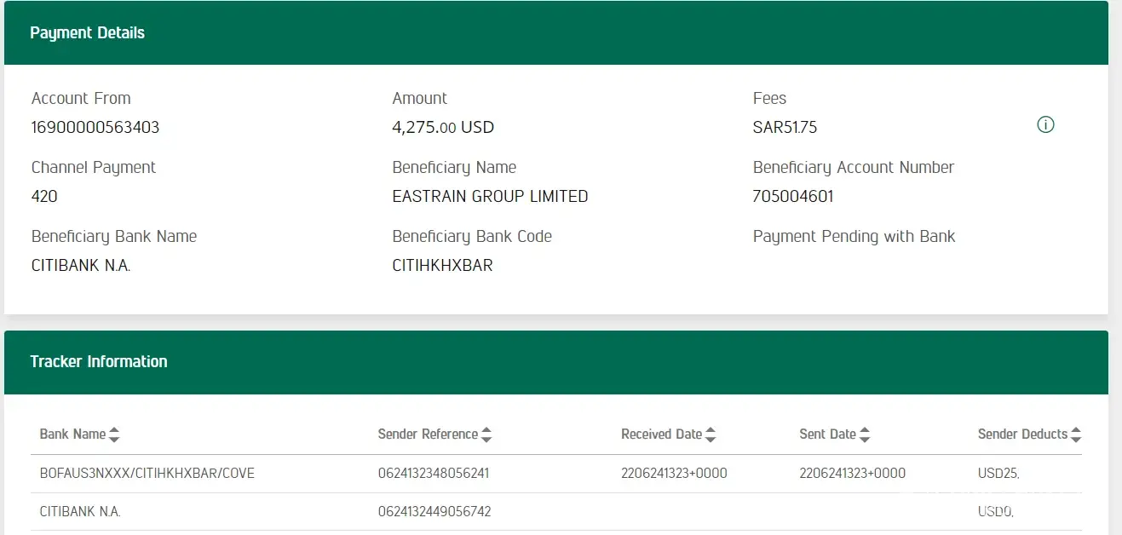Select beneficiary name EASTRAIN GROUP LIMITED
Viewport: 1122px width, 535px height.
click(x=490, y=197)
